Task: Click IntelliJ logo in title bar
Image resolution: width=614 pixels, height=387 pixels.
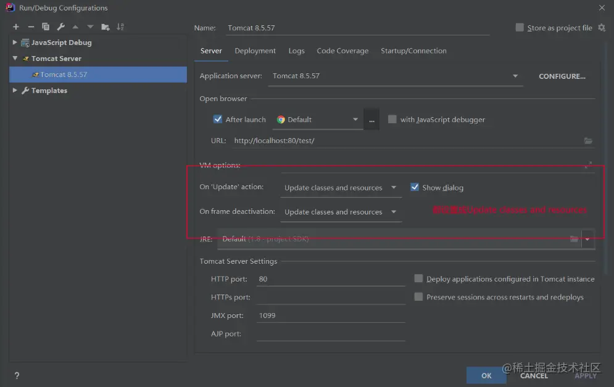Action: pos(10,7)
